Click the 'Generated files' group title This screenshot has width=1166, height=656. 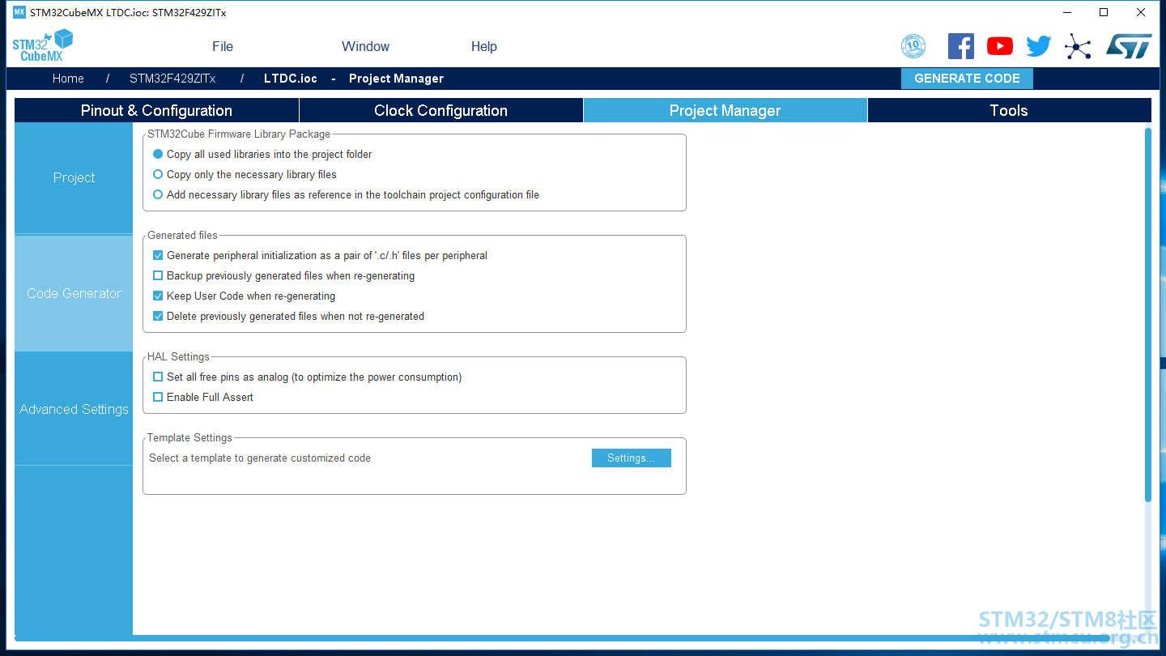pyautogui.click(x=182, y=235)
